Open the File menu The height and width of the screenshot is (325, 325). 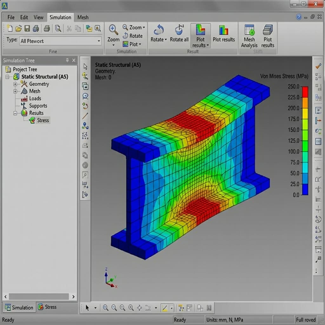11,17
